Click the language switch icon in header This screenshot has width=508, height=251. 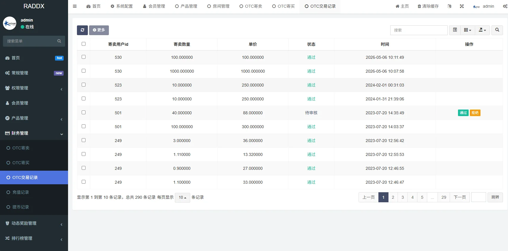click(449, 6)
